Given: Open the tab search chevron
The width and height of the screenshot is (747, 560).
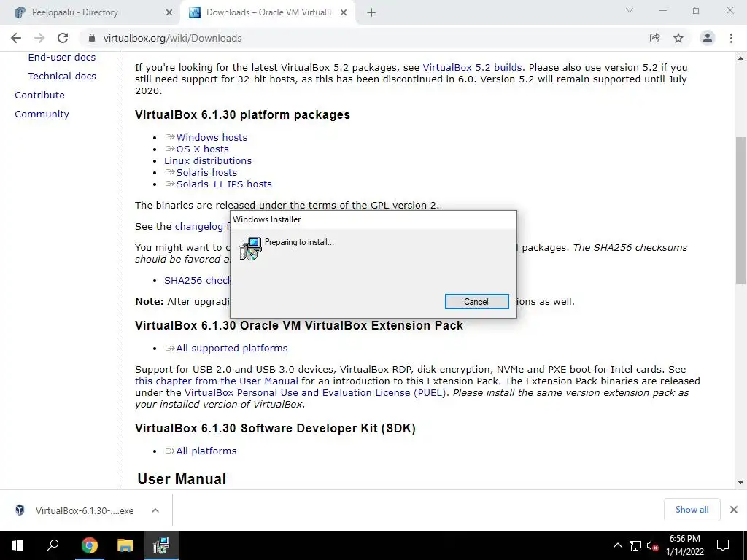Looking at the screenshot, I should (630, 10).
